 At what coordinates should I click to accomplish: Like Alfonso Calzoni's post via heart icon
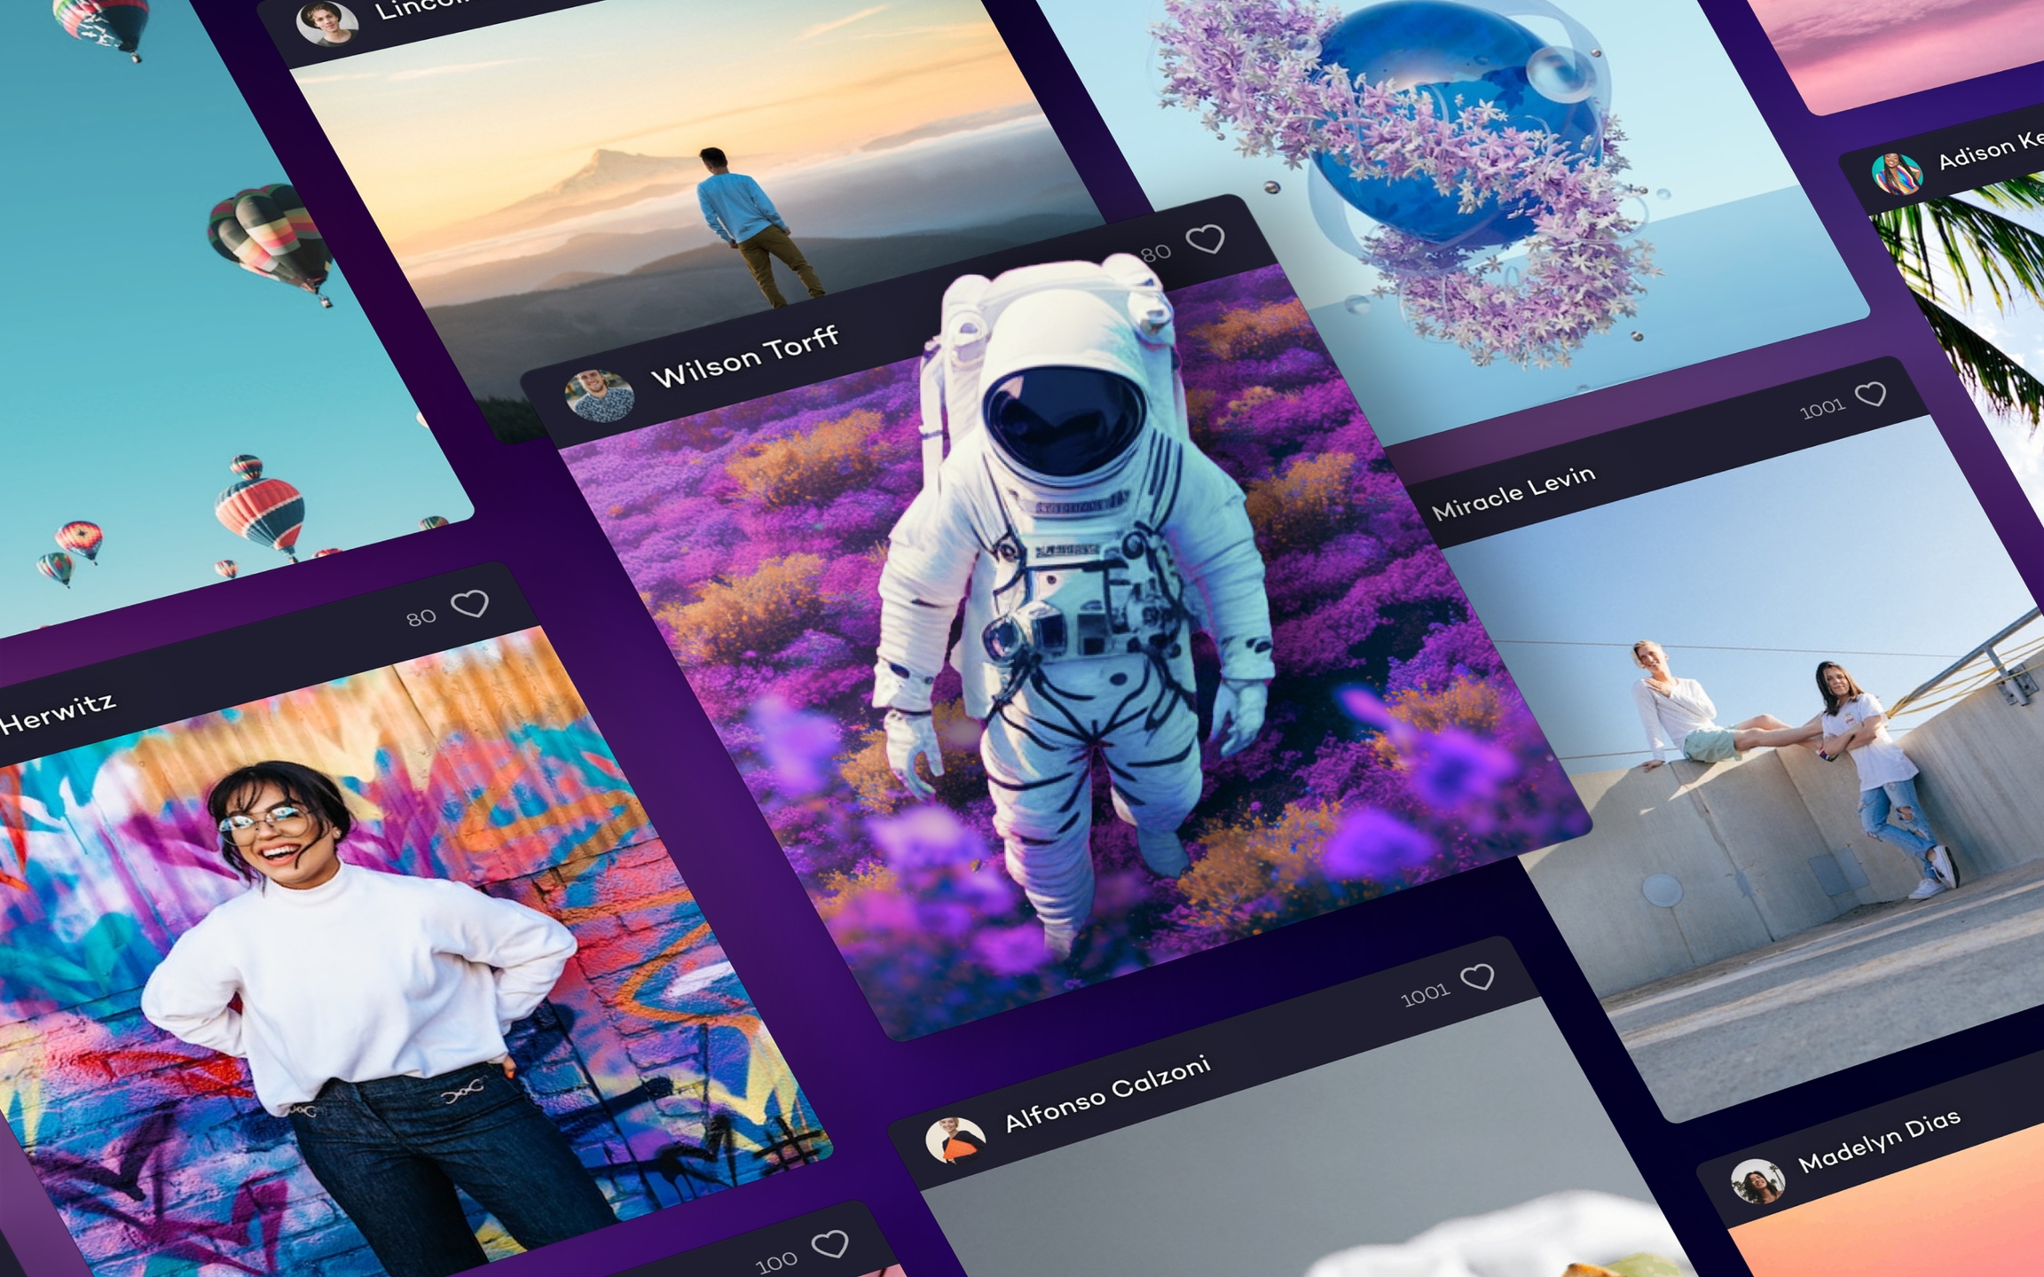[1477, 977]
